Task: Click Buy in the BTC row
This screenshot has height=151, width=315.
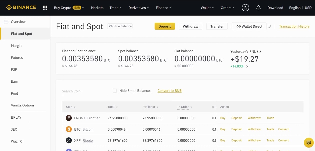Action: [x=223, y=129]
